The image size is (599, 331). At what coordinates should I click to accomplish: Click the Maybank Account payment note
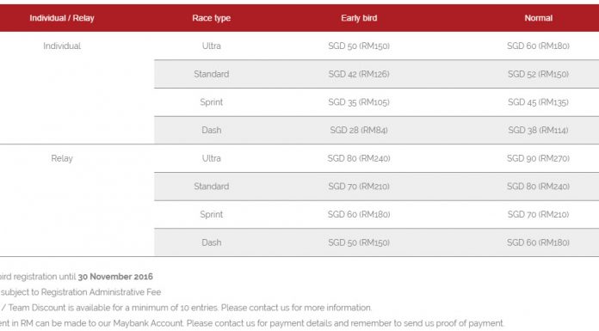[252, 323]
